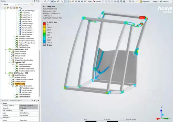This screenshot has width=173, height=122.
Task: Expand Initial Conditions under Restart (F5)
Action: coord(9,75)
